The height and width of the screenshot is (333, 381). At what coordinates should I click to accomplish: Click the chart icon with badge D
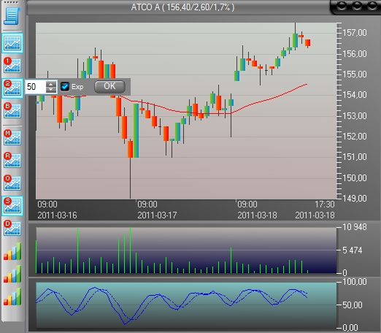tap(12, 228)
